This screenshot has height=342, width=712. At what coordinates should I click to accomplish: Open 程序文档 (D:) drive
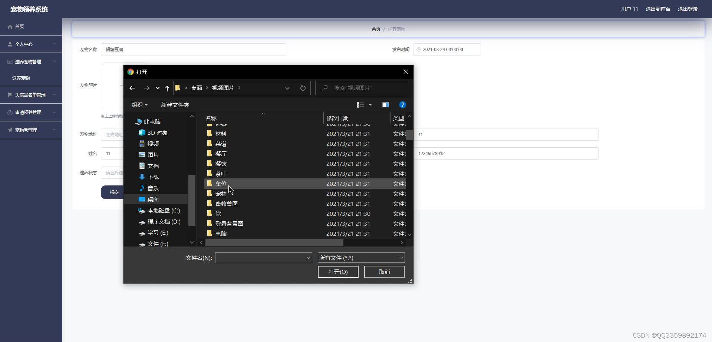point(159,221)
